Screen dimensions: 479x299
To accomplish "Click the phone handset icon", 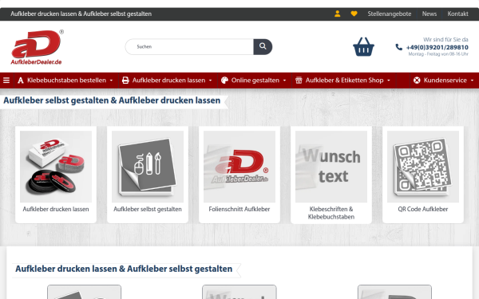I will [398, 47].
